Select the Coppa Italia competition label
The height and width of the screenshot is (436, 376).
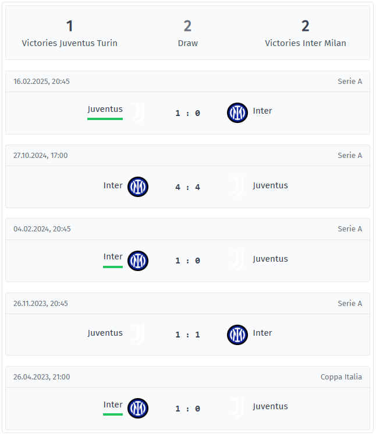pos(341,377)
